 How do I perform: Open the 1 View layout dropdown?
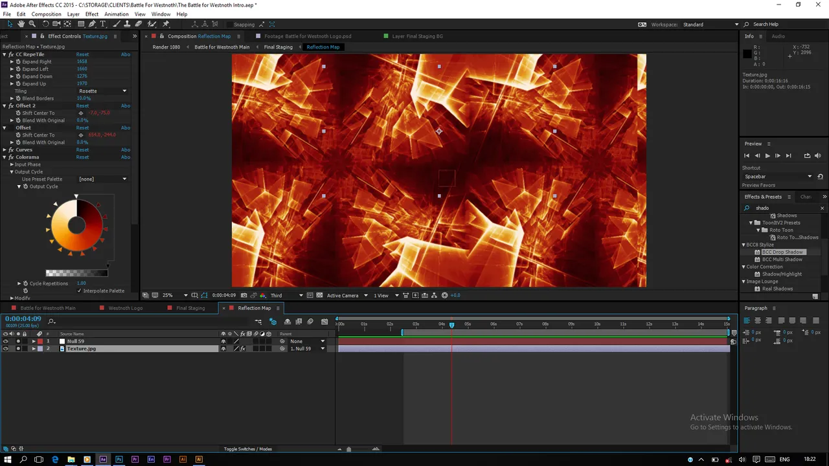click(x=385, y=295)
